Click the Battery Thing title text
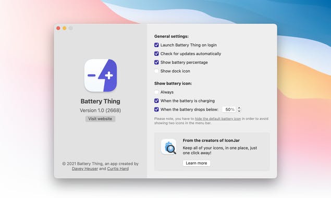 (x=101, y=101)
